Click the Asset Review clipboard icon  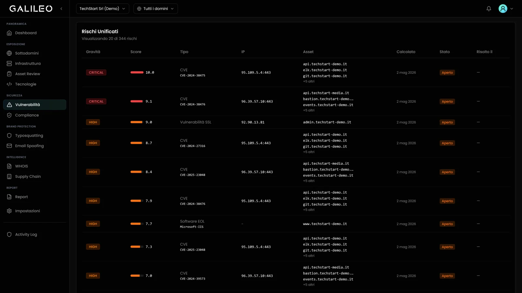pos(9,74)
